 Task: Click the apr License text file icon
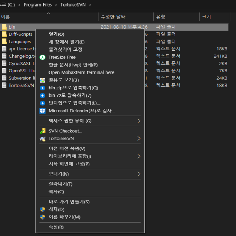click(x=4, y=49)
